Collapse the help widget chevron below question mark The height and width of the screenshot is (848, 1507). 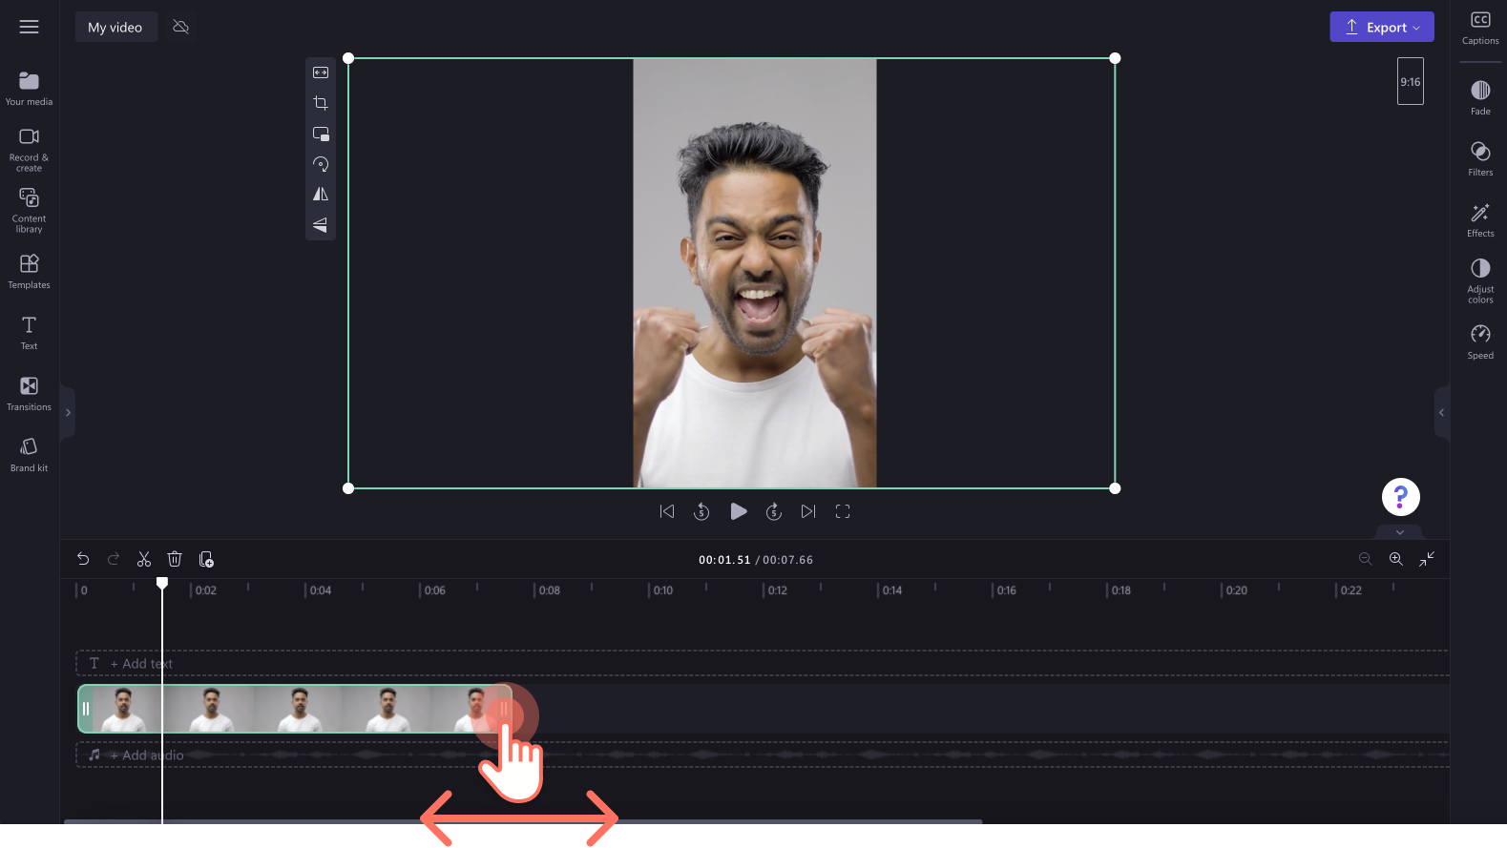coord(1400,532)
